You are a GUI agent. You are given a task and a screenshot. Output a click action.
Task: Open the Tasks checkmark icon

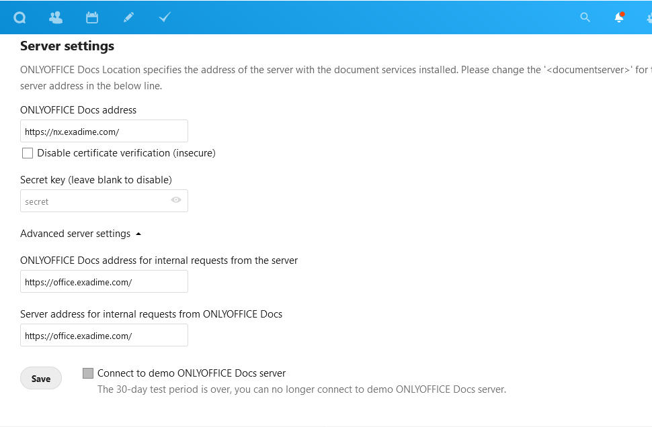165,17
